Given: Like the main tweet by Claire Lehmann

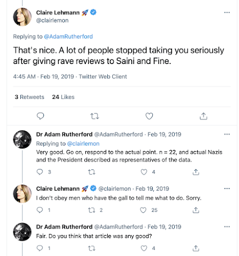Looking at the screenshot, I should (x=149, y=116).
